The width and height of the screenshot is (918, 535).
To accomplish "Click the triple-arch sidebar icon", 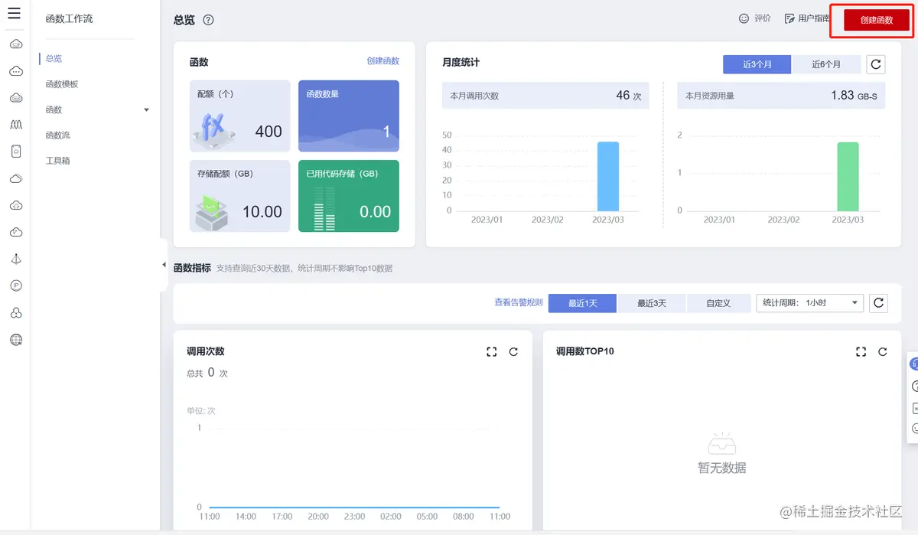I will [x=15, y=124].
